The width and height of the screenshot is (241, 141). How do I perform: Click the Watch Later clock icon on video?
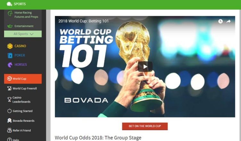220,21
